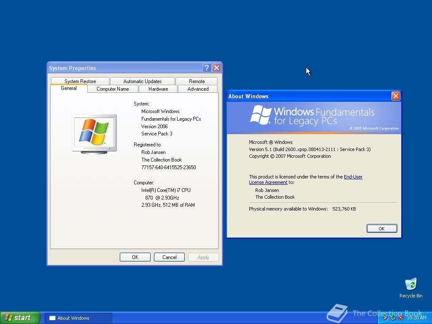Click the About Windows title bar text
Screen dimensions: 432x324
coord(248,96)
